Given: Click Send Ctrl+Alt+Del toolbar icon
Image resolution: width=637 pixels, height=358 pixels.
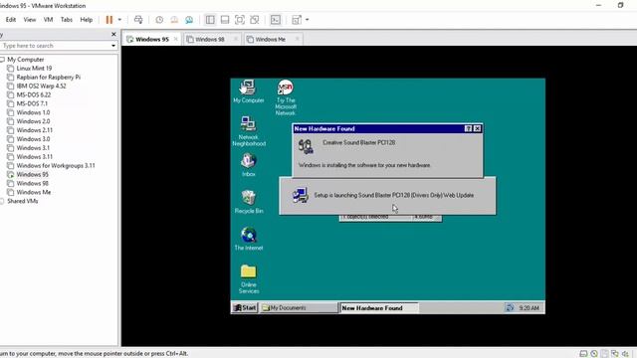Looking at the screenshot, I should tap(138, 20).
